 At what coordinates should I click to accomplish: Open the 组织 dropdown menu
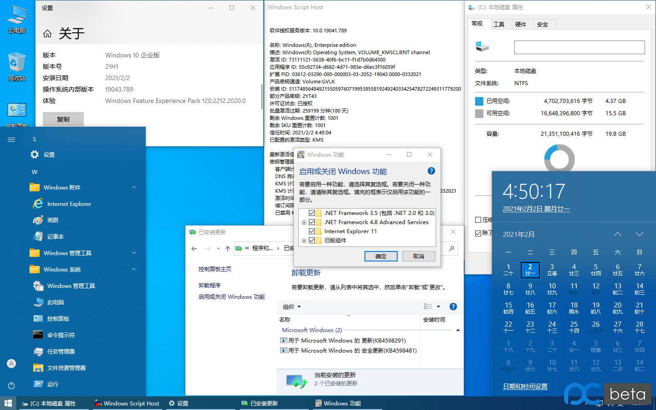tap(292, 307)
